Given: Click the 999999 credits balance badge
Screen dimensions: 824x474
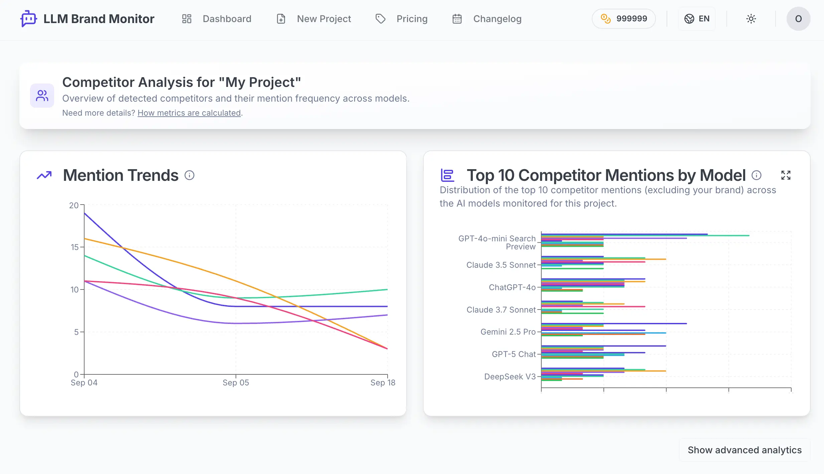Looking at the screenshot, I should click(x=624, y=19).
